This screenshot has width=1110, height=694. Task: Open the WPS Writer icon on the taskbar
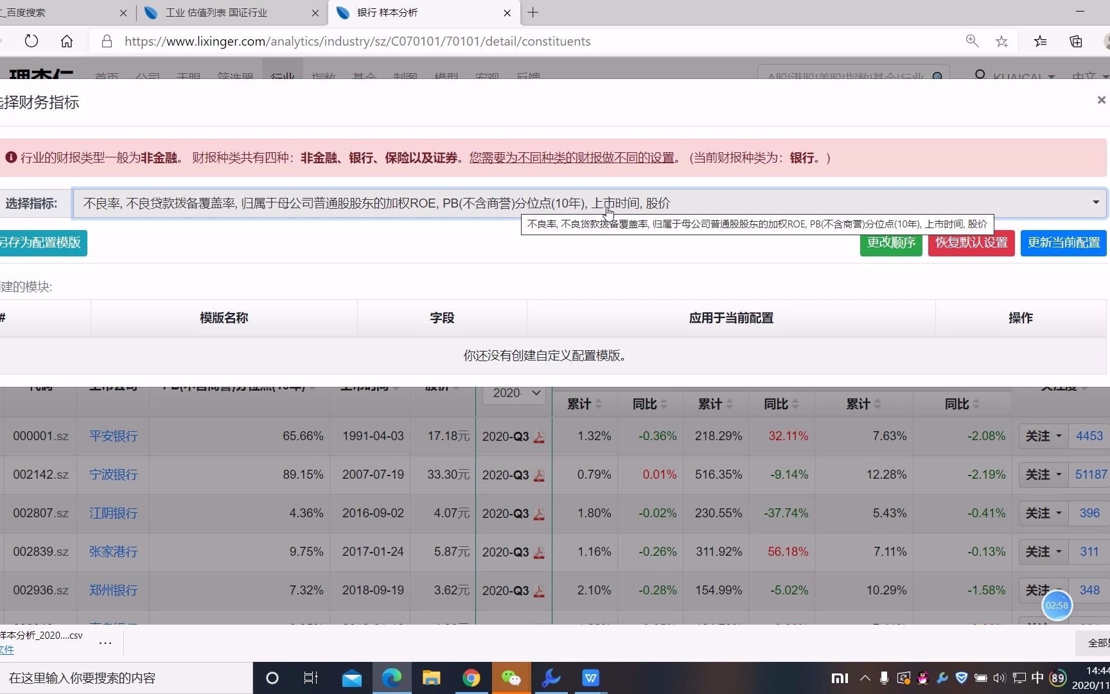[x=591, y=678]
